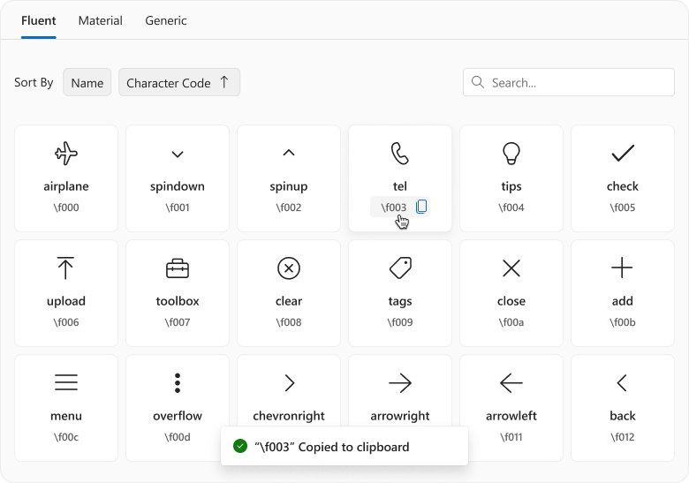Click the \f012 code under back
Image resolution: width=689 pixels, height=483 pixels.
pos(623,437)
